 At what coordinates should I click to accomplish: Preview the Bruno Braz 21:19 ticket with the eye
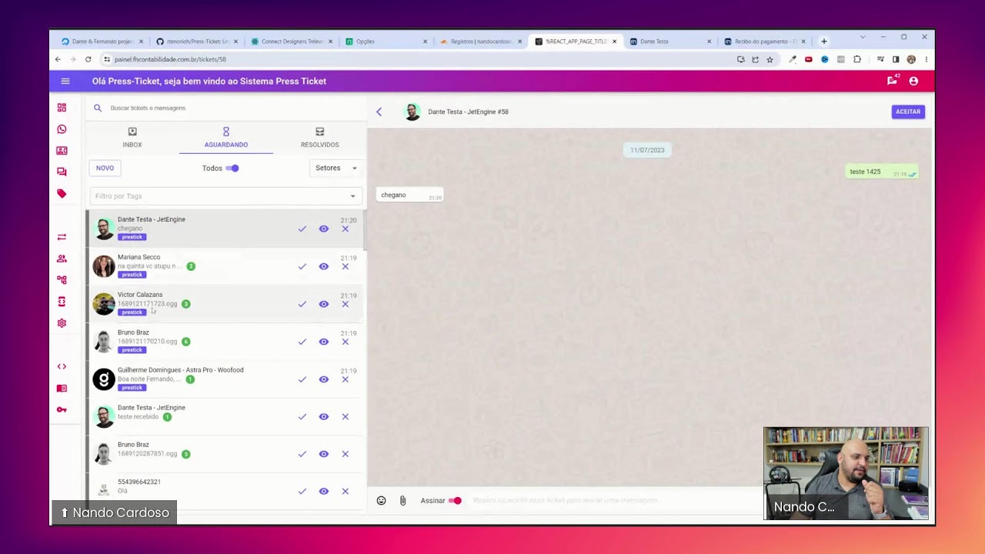(324, 342)
